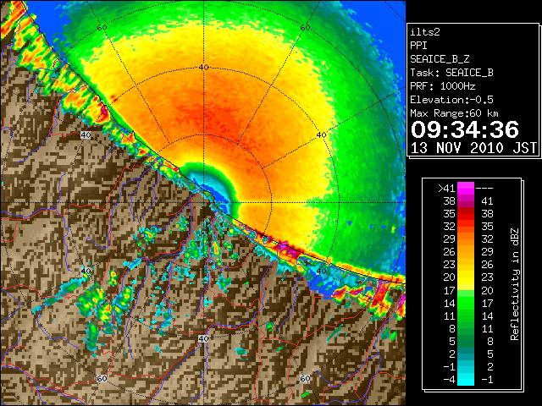Viewport: 542px width, 406px height.
Task: Click the '-4' legend label
Action: (449, 380)
